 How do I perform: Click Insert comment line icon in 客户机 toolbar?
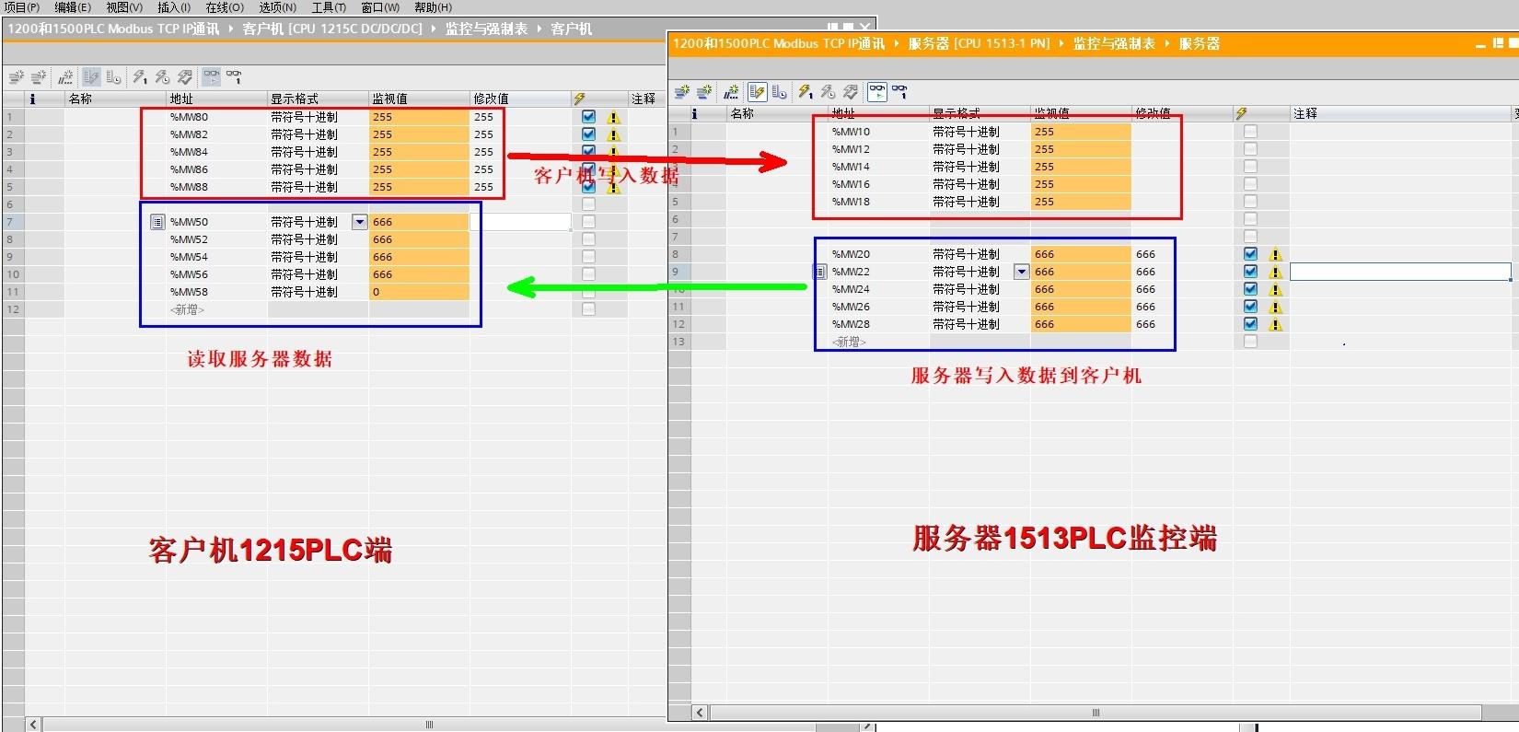pos(66,77)
